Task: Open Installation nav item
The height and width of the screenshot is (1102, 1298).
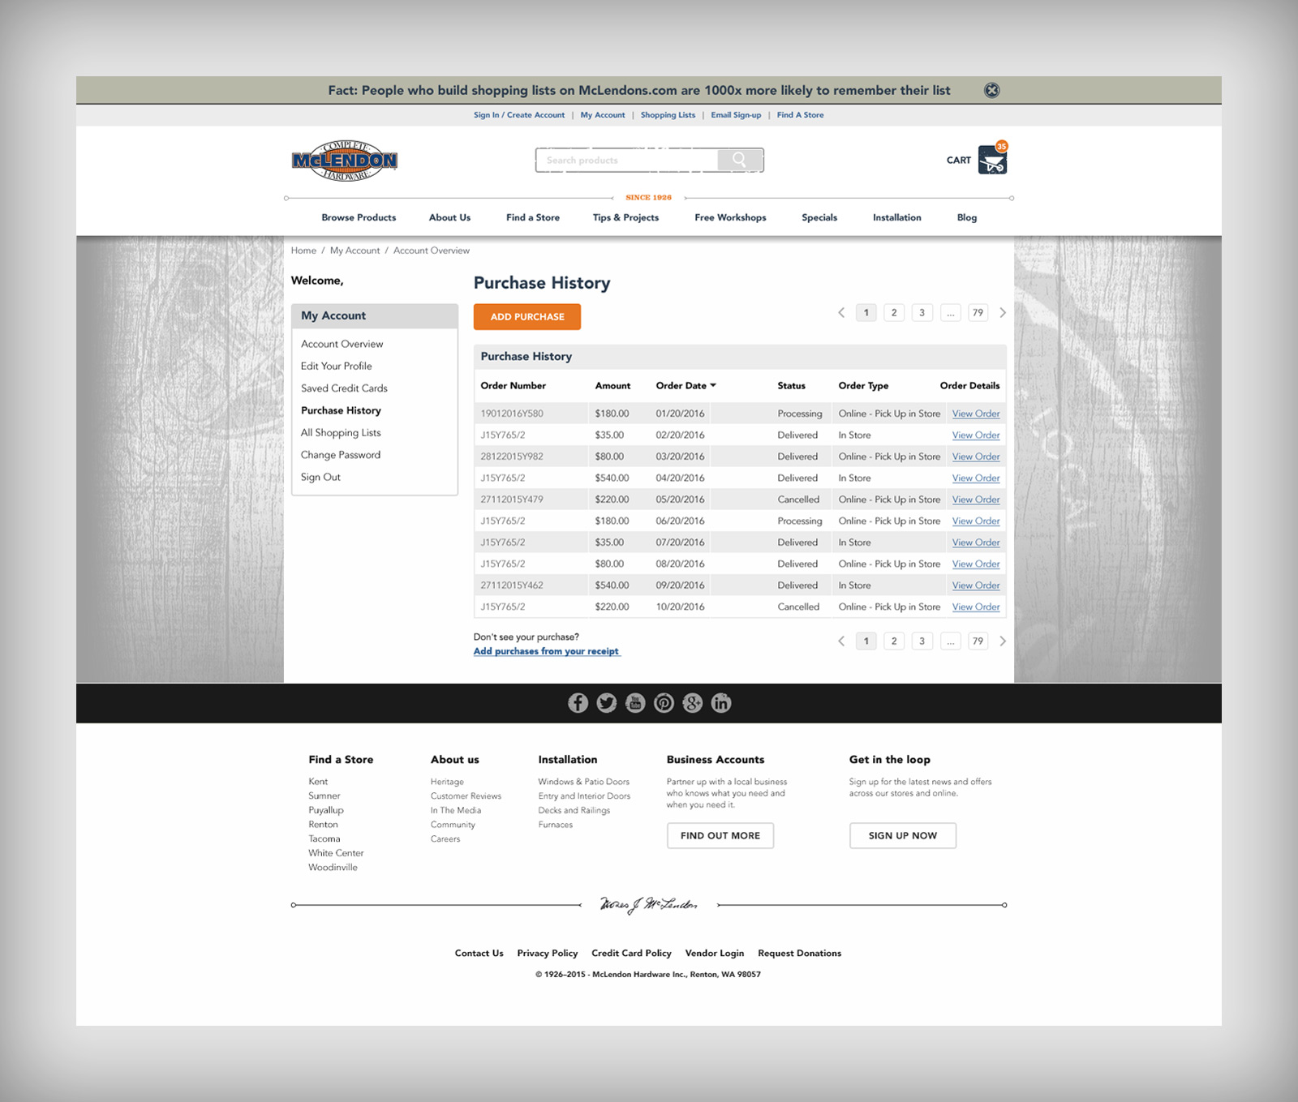Action: pyautogui.click(x=896, y=217)
